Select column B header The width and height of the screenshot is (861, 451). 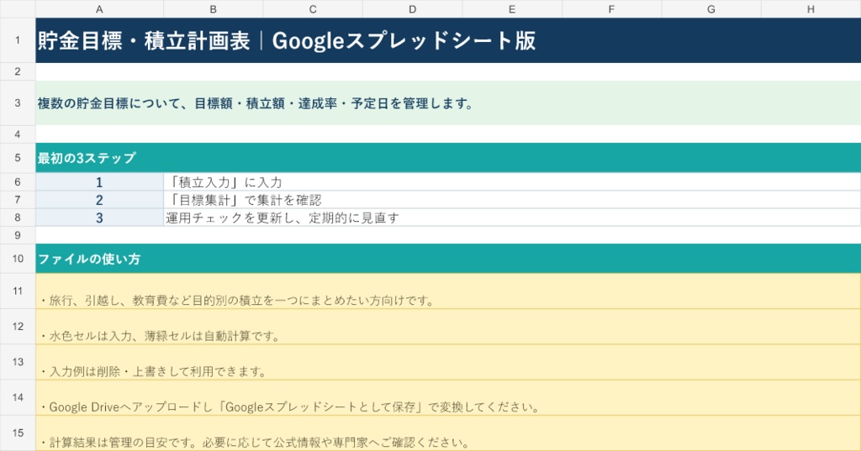click(213, 8)
